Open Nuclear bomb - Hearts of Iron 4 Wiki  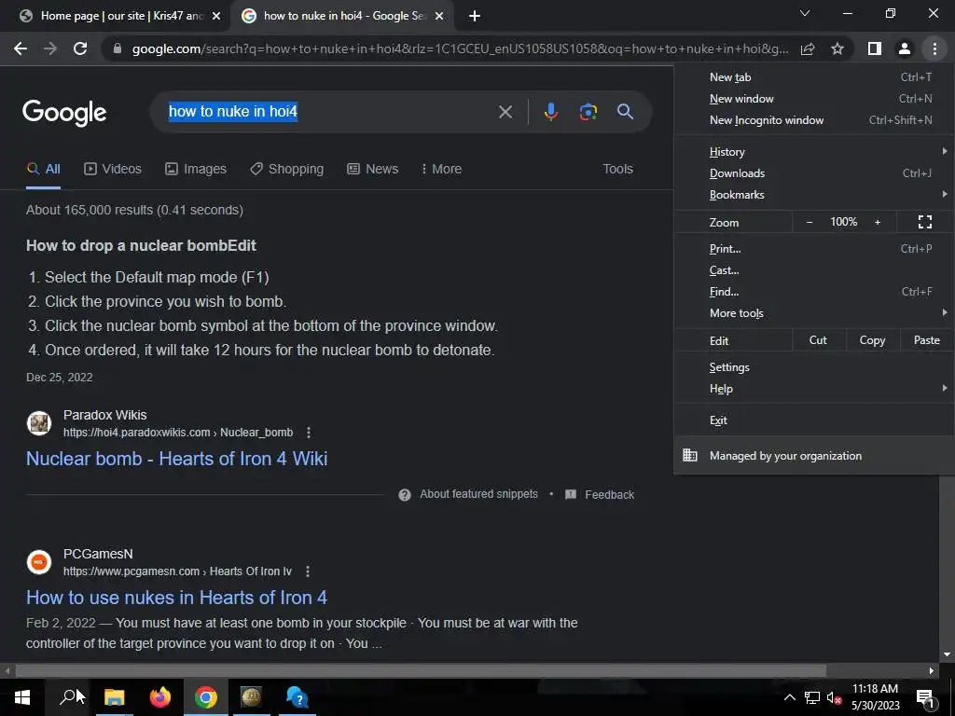point(176,459)
